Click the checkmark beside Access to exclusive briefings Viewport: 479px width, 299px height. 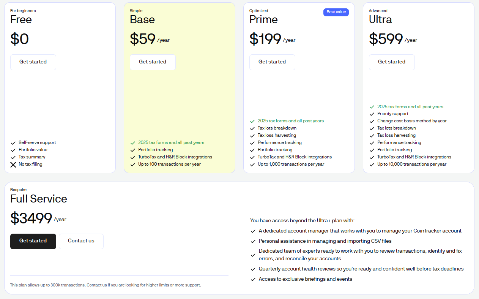pyautogui.click(x=253, y=279)
